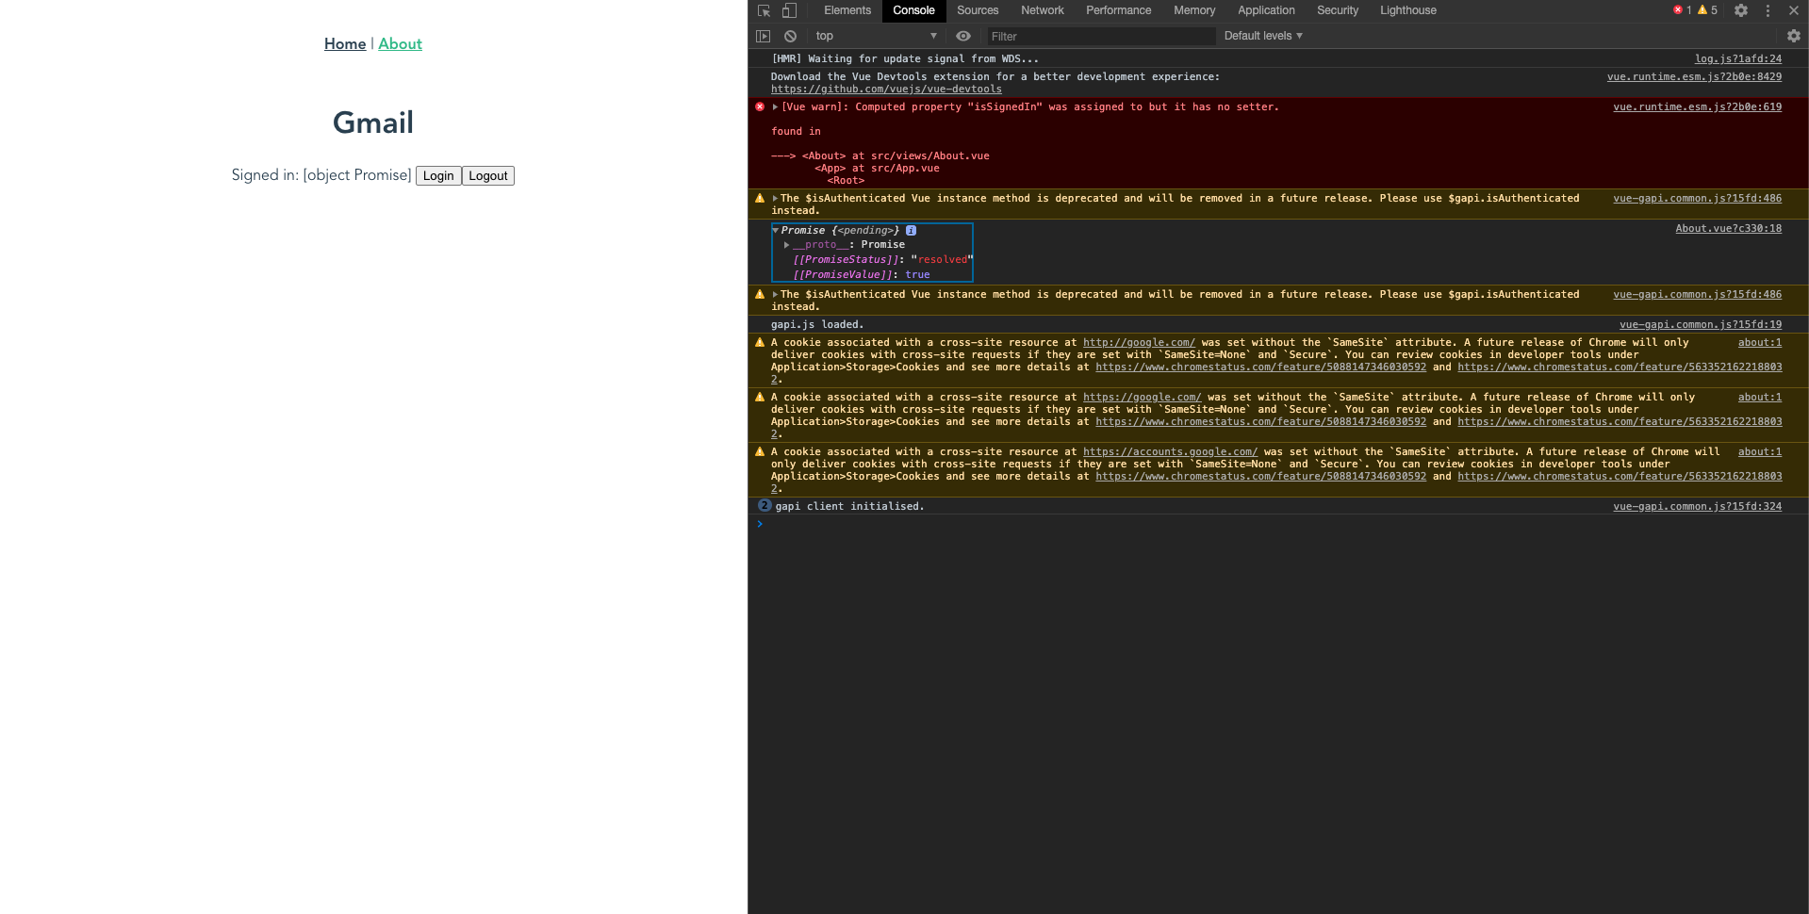Open the About page link
The width and height of the screenshot is (1809, 914).
[x=400, y=43]
